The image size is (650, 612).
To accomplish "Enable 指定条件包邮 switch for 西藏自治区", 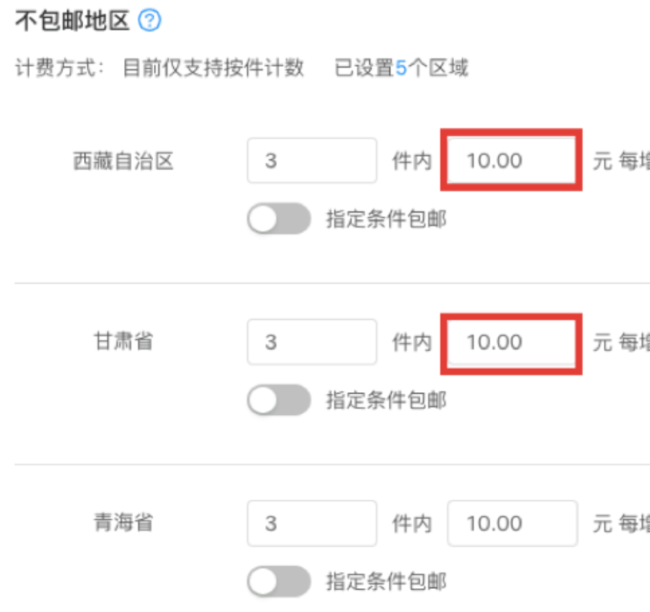I will (279, 218).
